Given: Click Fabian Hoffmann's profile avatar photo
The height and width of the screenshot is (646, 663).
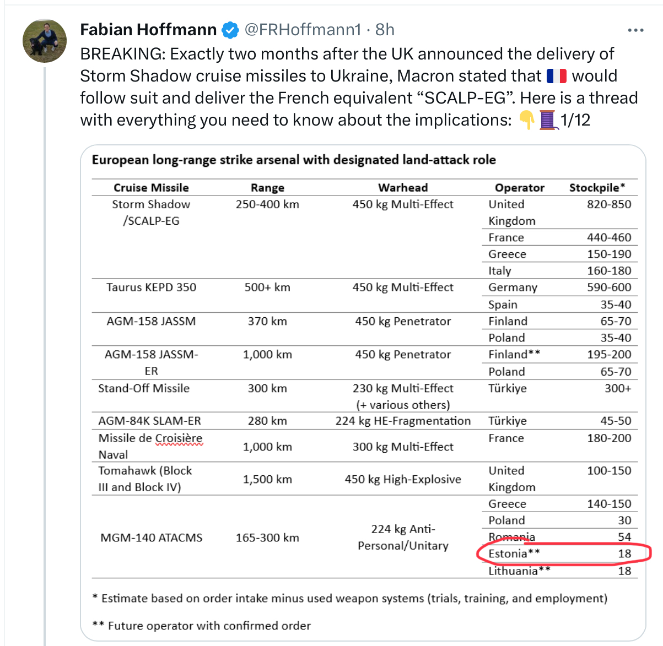Looking at the screenshot, I should pos(44,40).
